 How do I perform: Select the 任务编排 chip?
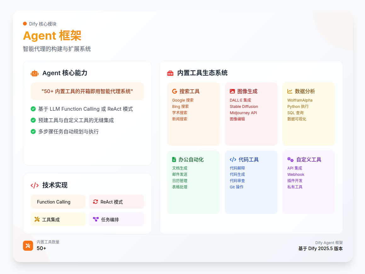[117, 219]
